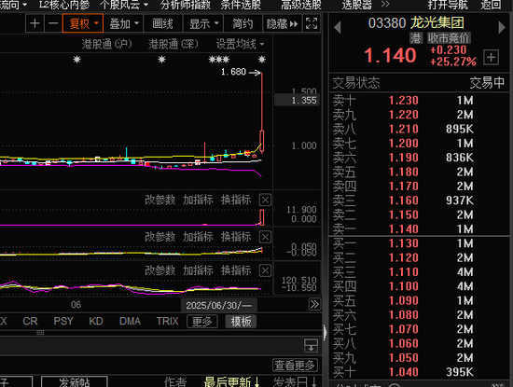Click the 2025/06/30 date label
Image resolution: width=513 pixels, height=387 pixels.
click(219, 305)
